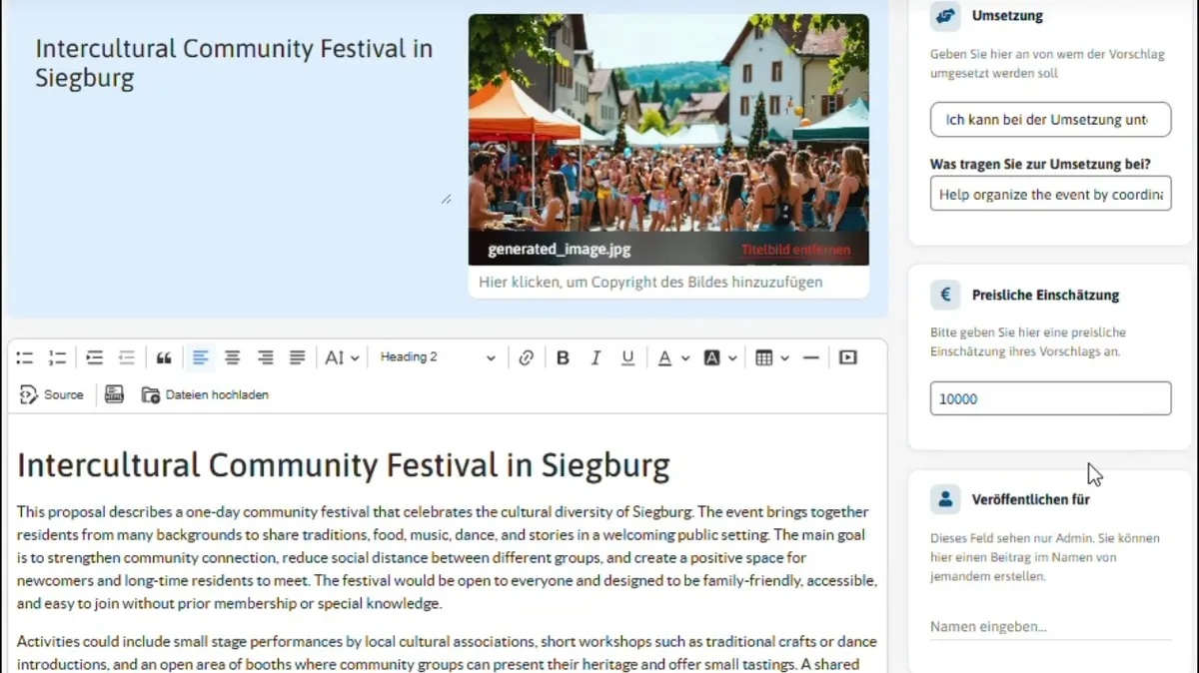Viewport: 1199px width, 673px height.
Task: Click the copyright field below image
Action: (x=668, y=282)
